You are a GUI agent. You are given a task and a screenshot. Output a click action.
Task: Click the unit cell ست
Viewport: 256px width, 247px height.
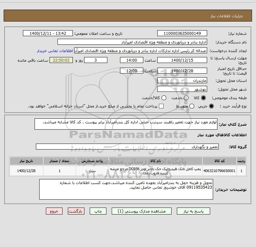(x=92, y=171)
